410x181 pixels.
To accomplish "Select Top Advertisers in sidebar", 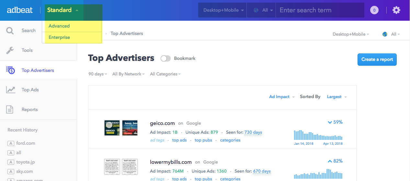I will click(x=38, y=70).
